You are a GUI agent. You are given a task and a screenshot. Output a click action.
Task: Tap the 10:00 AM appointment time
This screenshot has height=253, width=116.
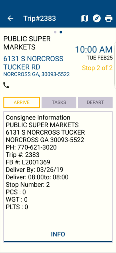94,50
